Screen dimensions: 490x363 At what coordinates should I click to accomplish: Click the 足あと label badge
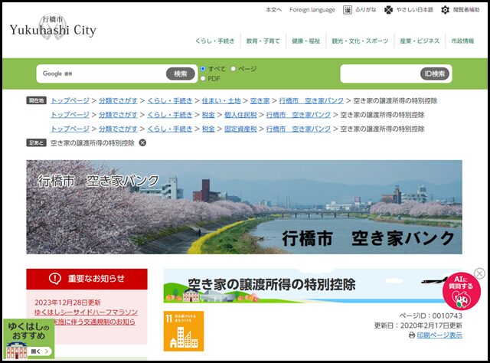pos(36,143)
